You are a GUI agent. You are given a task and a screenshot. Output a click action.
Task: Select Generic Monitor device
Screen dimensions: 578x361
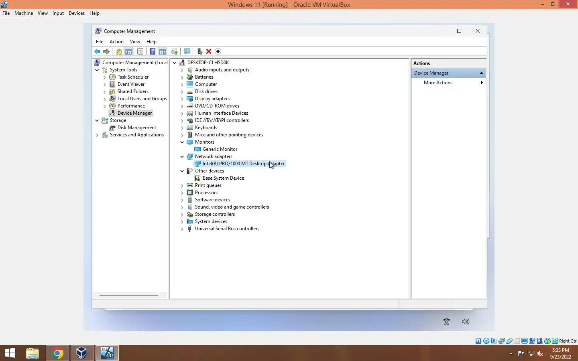[220, 149]
